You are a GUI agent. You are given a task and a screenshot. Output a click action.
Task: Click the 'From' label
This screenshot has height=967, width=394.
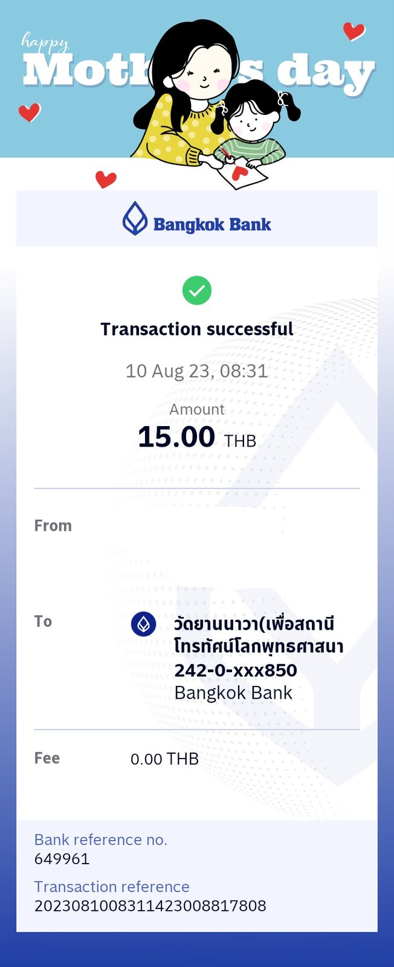[53, 526]
